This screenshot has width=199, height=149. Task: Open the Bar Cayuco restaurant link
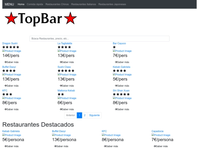click(119, 43)
